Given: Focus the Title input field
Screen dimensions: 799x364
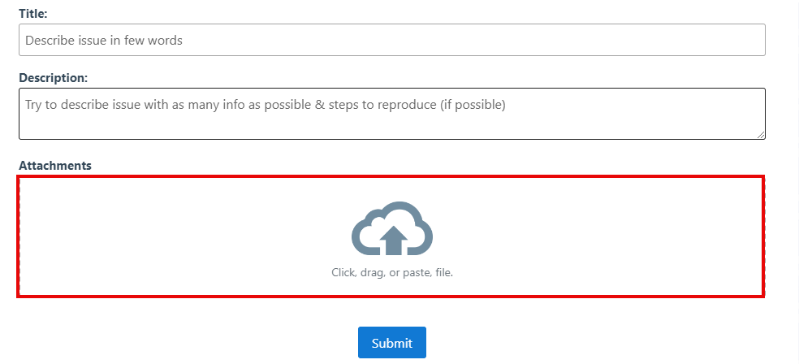Looking at the screenshot, I should (391, 40).
